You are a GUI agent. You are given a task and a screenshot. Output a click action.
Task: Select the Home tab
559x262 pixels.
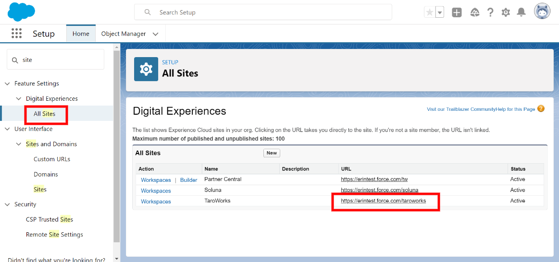[81, 34]
